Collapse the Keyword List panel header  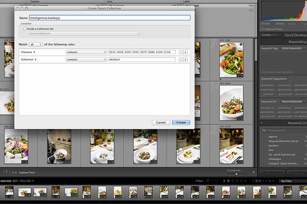click(297, 123)
